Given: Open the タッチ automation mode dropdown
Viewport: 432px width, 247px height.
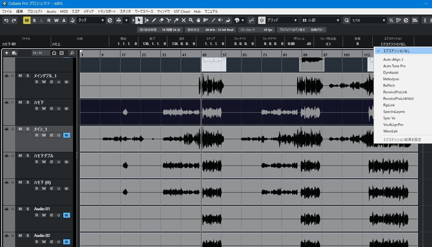Looking at the screenshot, I should 91,20.
